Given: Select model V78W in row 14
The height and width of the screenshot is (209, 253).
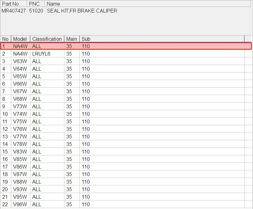Looking at the screenshot, I should click(20, 144).
